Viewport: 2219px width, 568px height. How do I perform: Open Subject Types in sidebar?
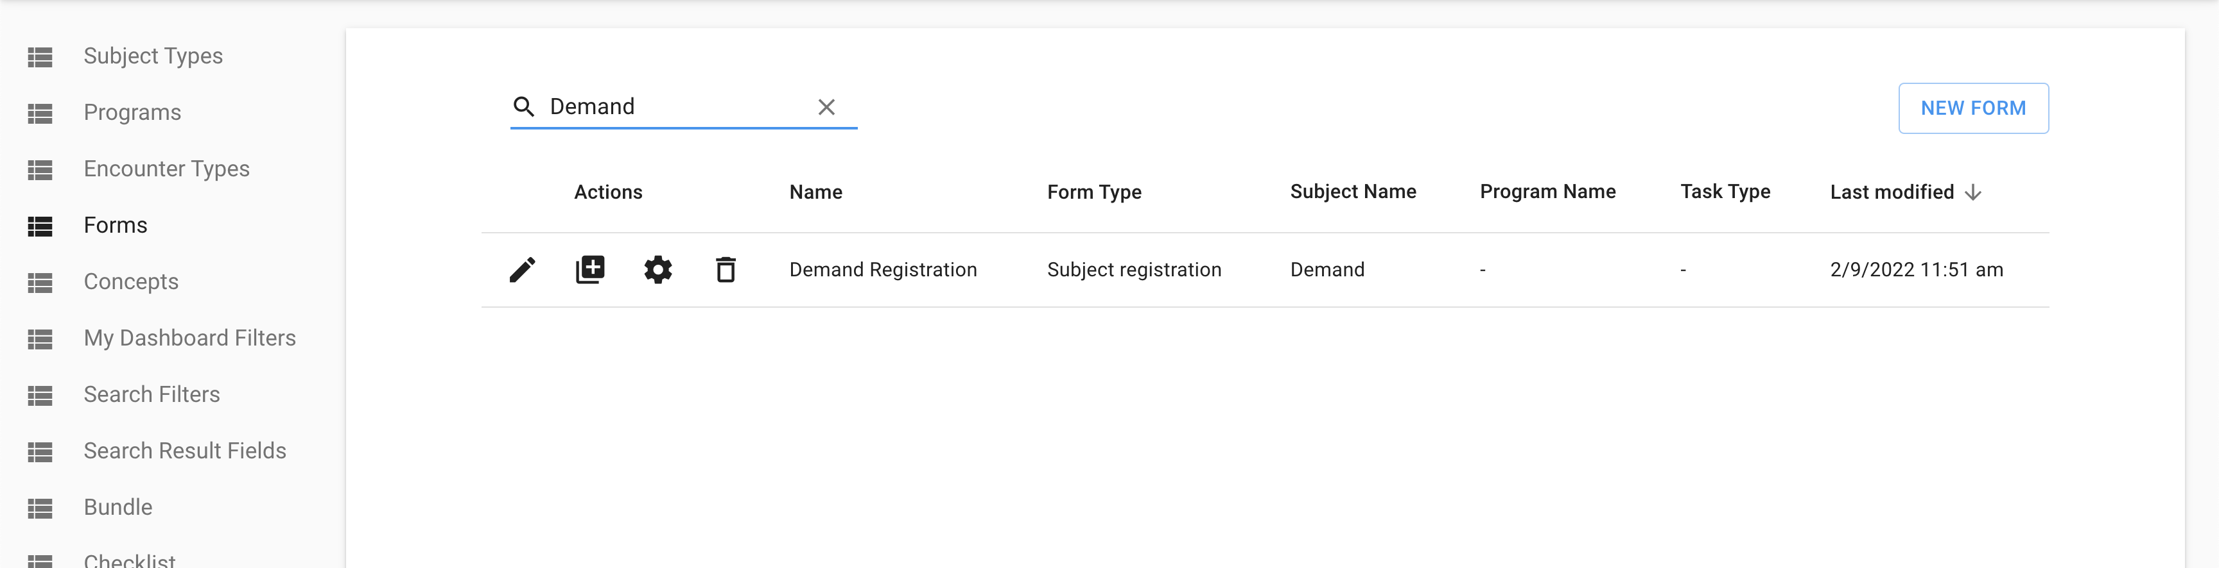(152, 57)
